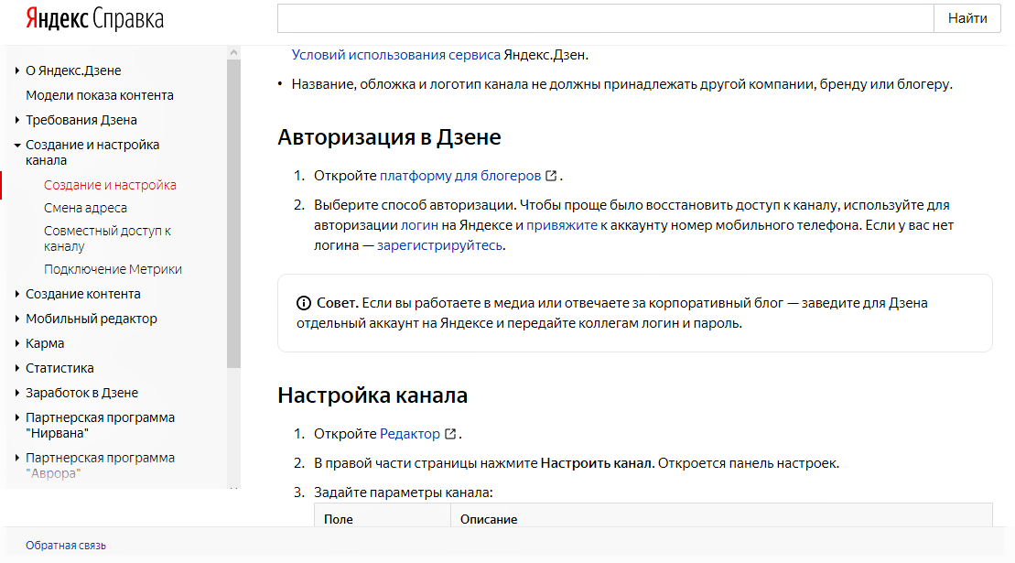Open Модели показа контента page

[100, 95]
